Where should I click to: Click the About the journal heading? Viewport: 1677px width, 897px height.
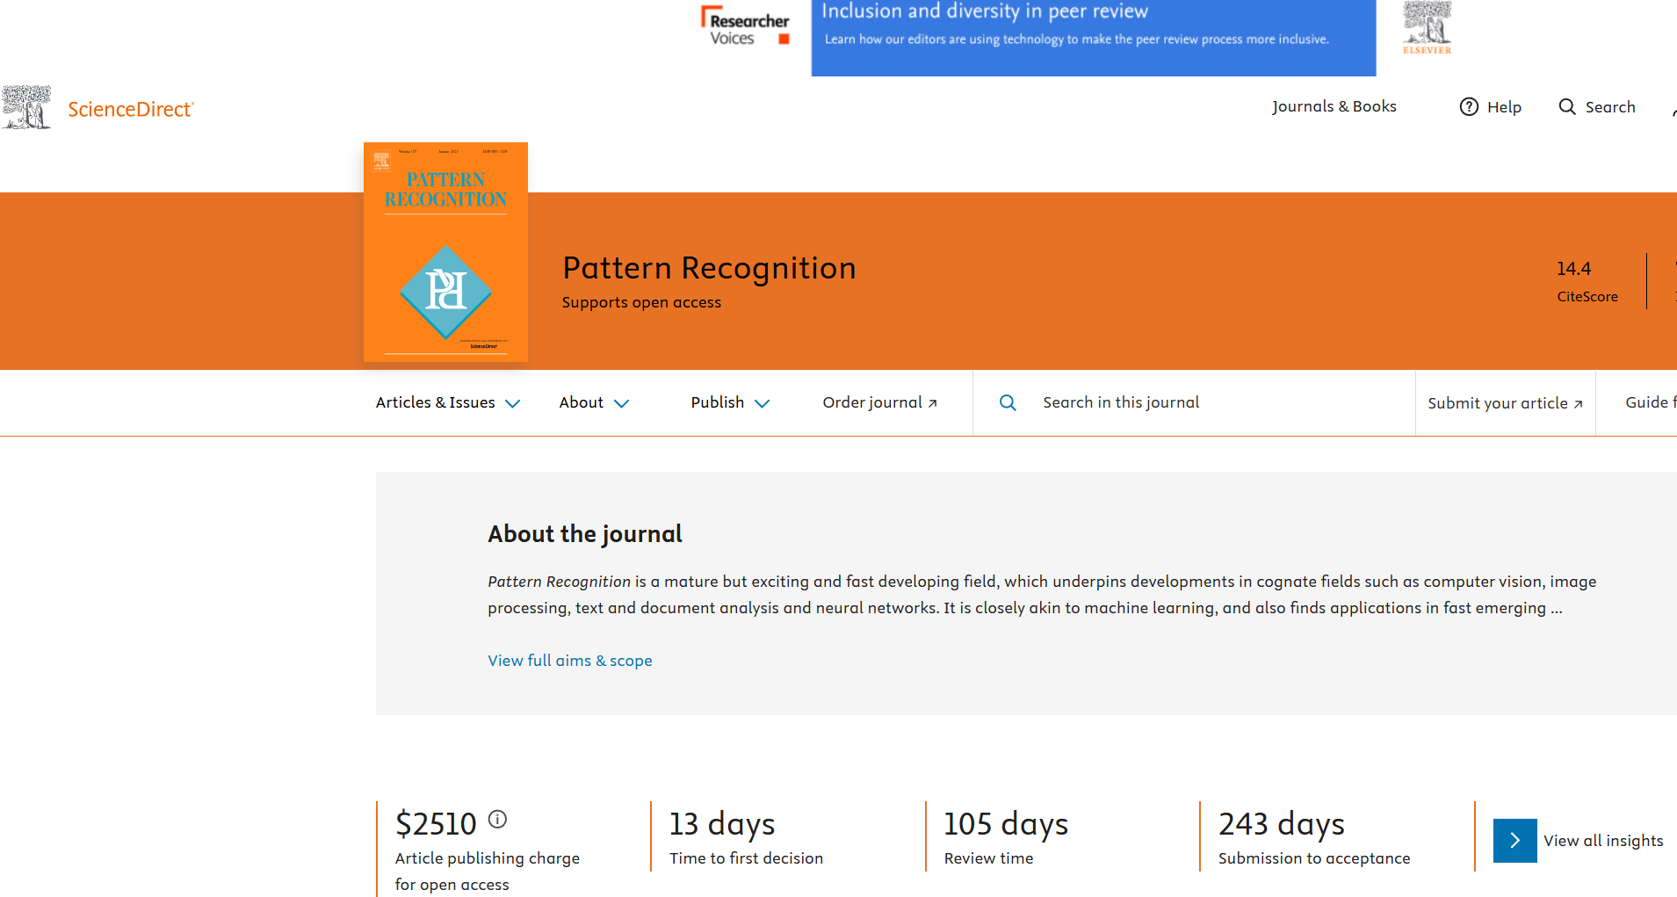pyautogui.click(x=585, y=534)
